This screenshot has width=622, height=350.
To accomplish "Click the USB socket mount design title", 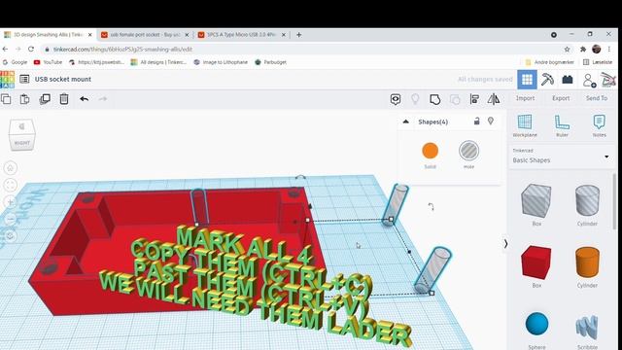I will tap(62, 79).
